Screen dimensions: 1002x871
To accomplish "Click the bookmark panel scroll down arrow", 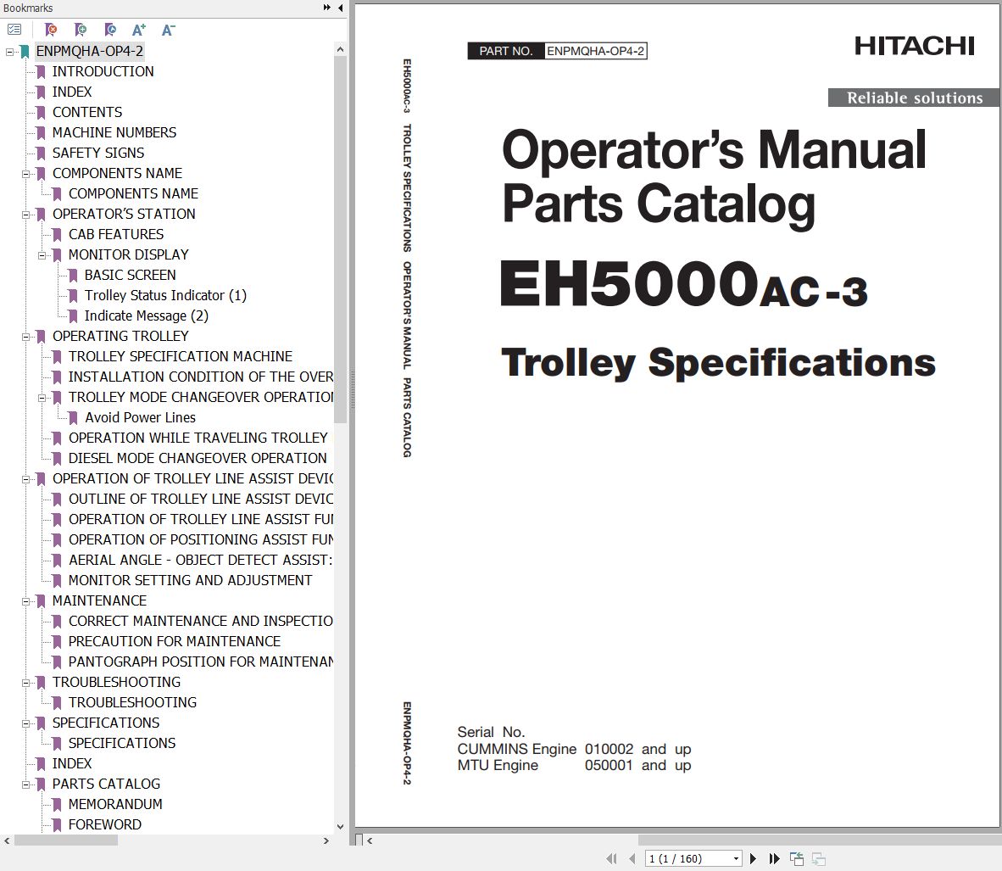I will pyautogui.click(x=340, y=826).
